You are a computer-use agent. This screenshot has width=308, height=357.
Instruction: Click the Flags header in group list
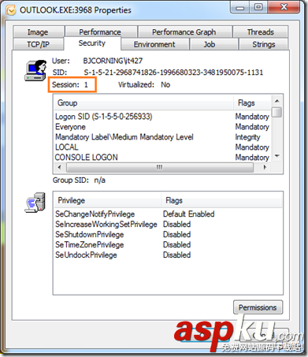252,102
